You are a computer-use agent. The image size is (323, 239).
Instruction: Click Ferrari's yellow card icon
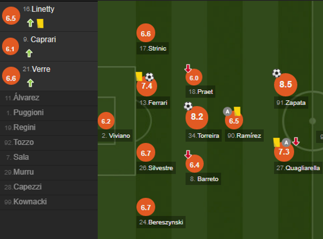[x=138, y=76]
